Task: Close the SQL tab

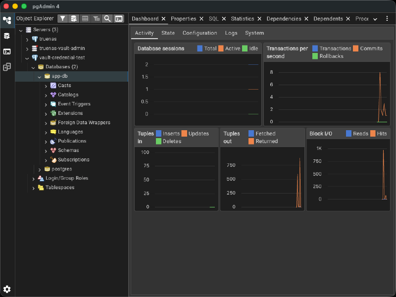Action: click(224, 19)
